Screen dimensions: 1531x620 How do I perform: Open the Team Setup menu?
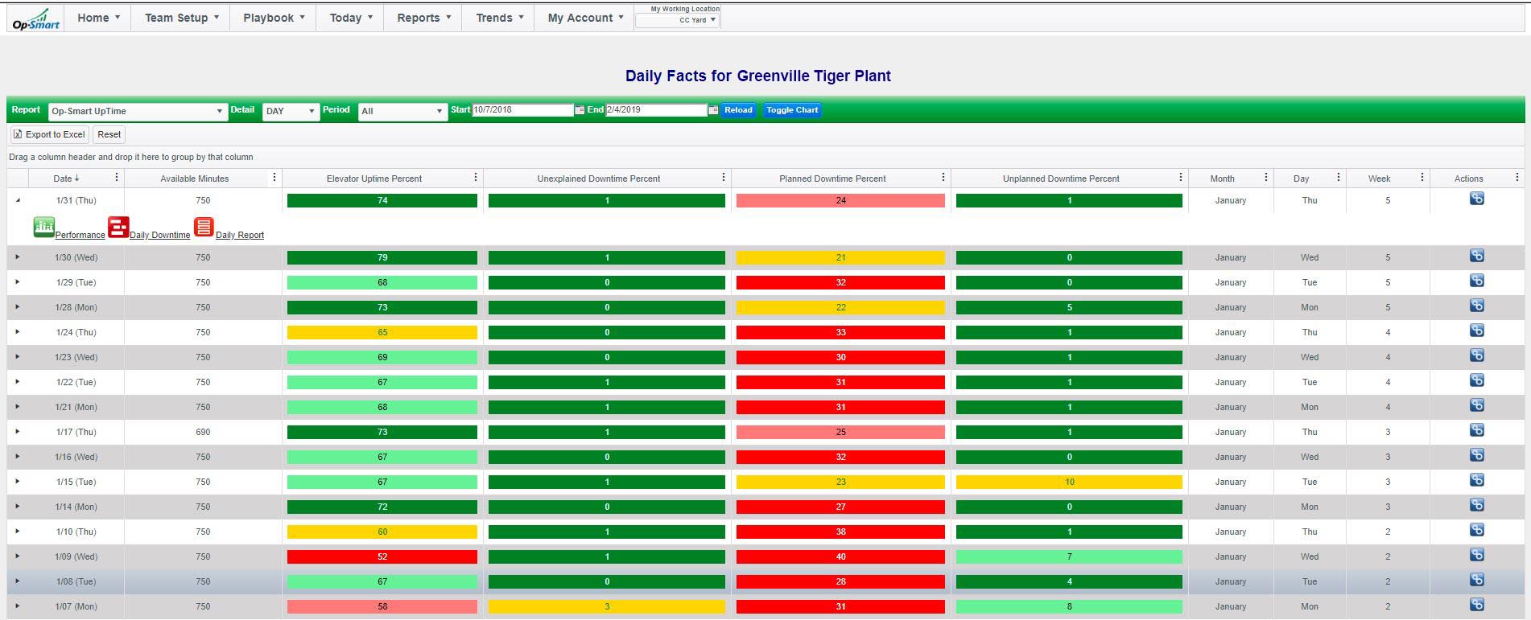181,18
